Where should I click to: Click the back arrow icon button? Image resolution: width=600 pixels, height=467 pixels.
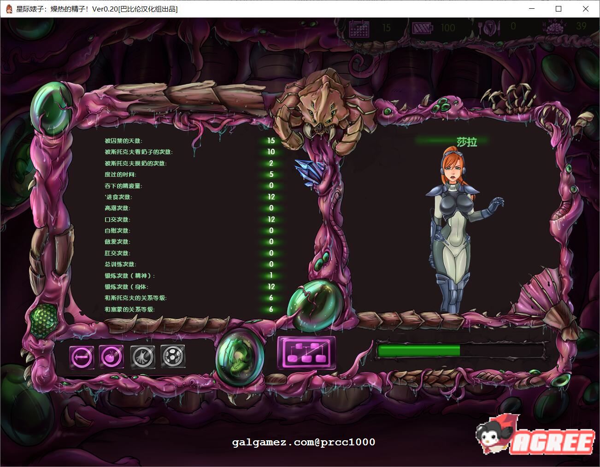[x=82, y=356]
